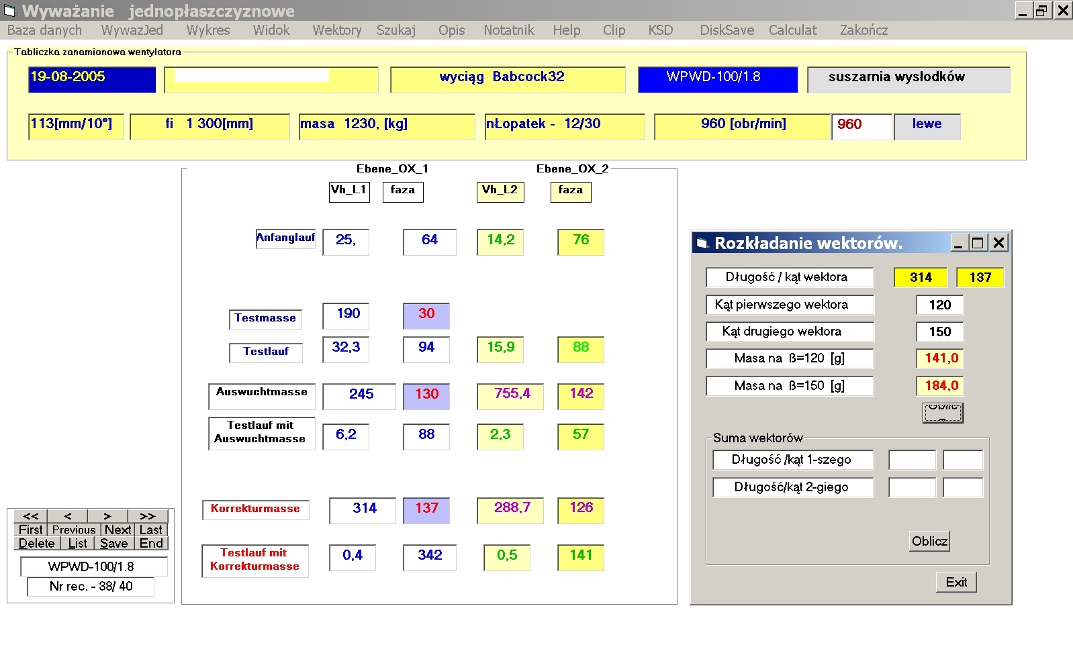Go to first record with << button
Image resolution: width=1073 pixels, height=653 pixels.
pos(31,516)
